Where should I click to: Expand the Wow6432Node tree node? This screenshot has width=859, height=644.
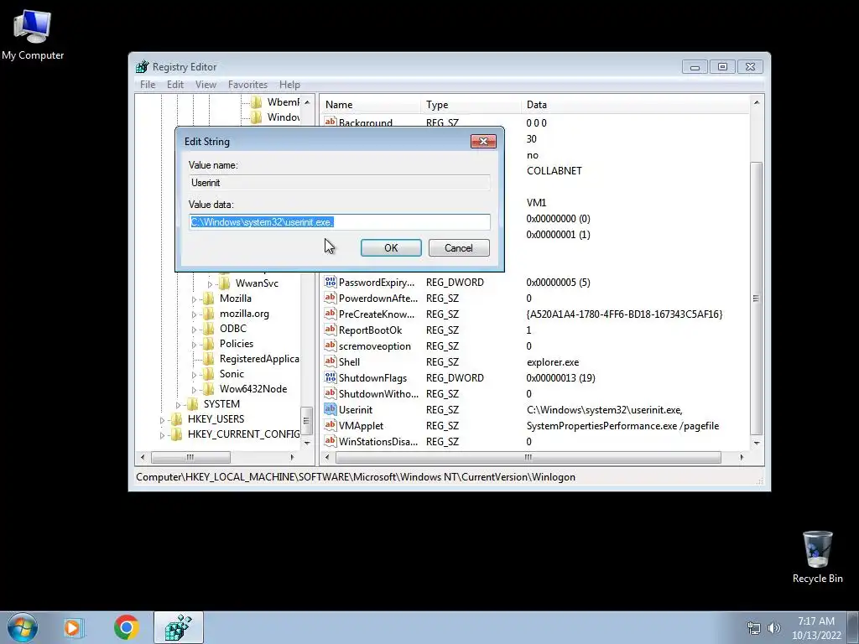tap(194, 390)
